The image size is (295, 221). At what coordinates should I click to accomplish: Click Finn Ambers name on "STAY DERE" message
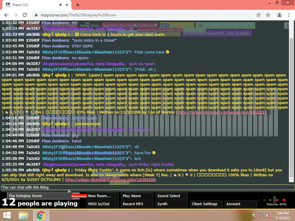(56, 46)
